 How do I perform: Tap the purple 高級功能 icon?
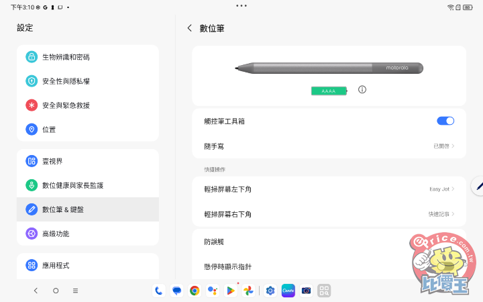32,234
